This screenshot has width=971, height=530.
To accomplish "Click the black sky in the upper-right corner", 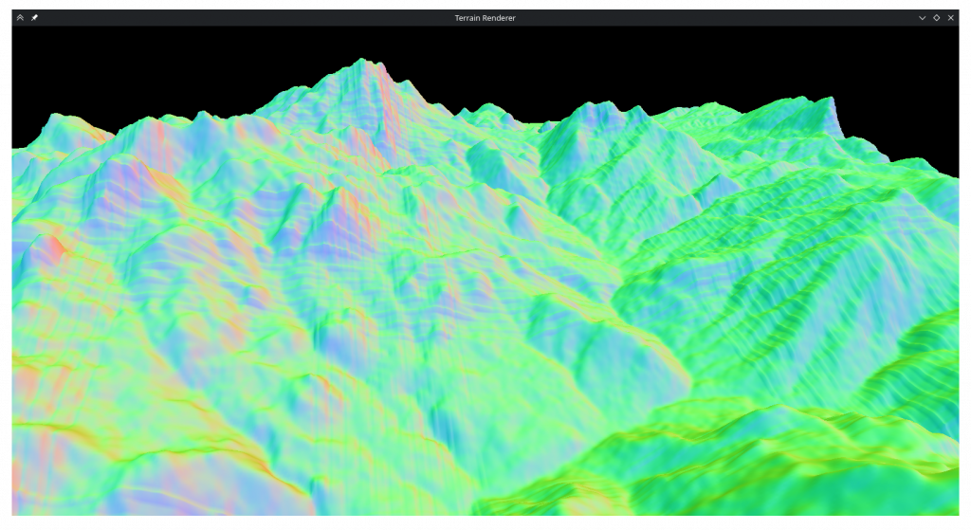I will point(910,57).
